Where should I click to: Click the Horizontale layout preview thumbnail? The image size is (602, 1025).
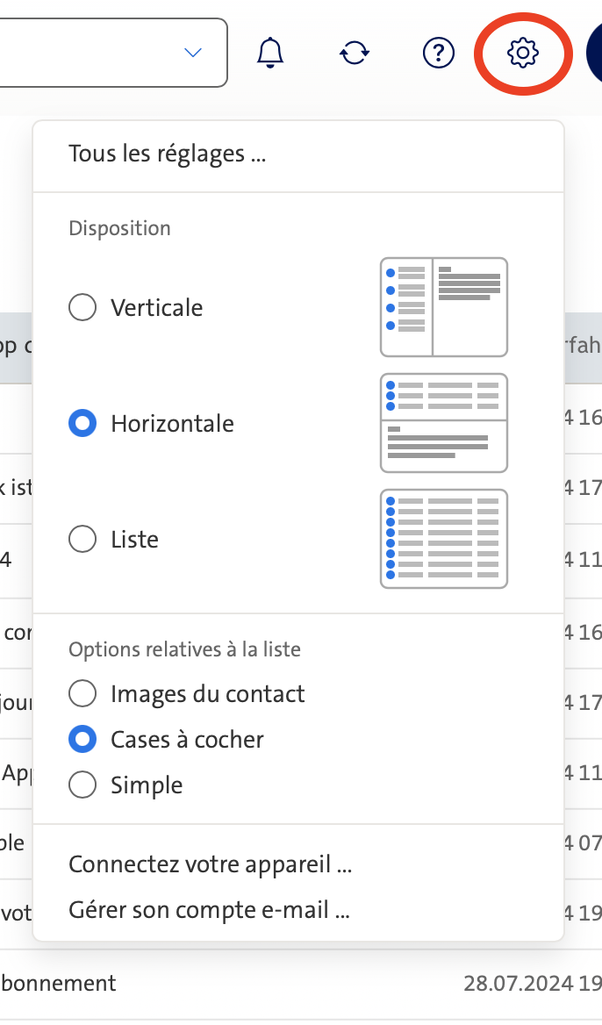[x=443, y=423]
